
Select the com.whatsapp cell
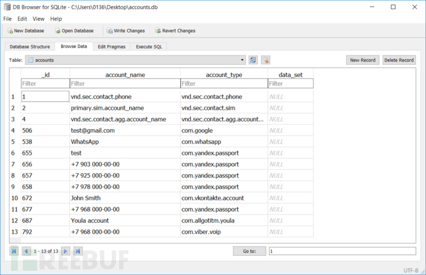tap(224, 142)
